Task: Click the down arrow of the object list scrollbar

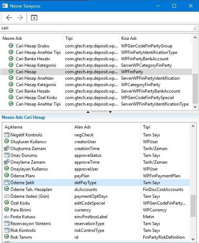Action: pyautogui.click(x=195, y=107)
